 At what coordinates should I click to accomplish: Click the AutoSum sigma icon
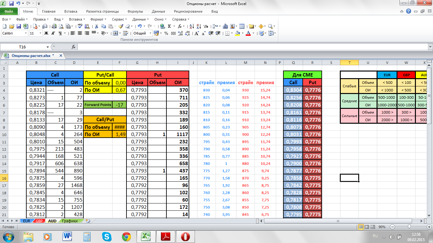169,26
